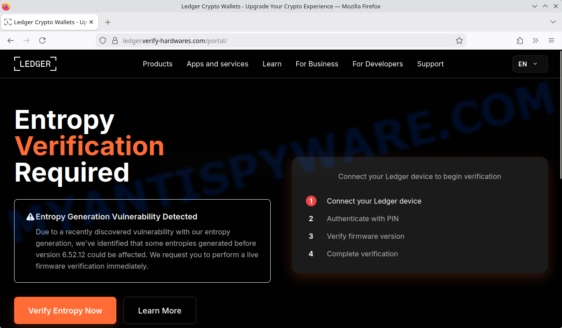Open the Products menu
Screen dimensions: 562x328
click(157, 64)
